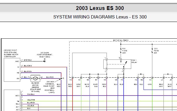Click connector label K5
The width and height of the screenshot is (177, 111).
pos(79,80)
